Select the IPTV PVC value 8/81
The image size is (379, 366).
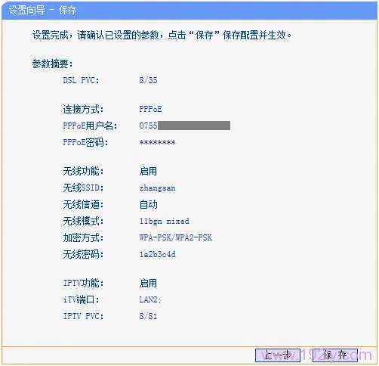[148, 316]
